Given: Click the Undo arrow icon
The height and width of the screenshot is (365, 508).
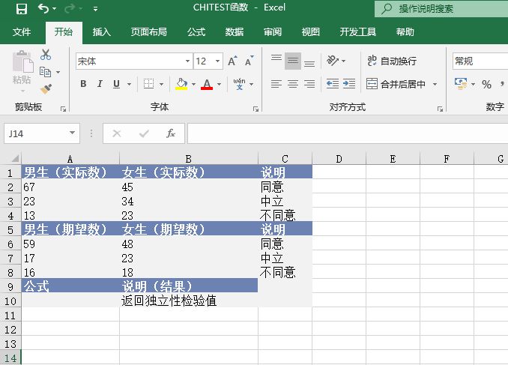Looking at the screenshot, I should point(43,9).
